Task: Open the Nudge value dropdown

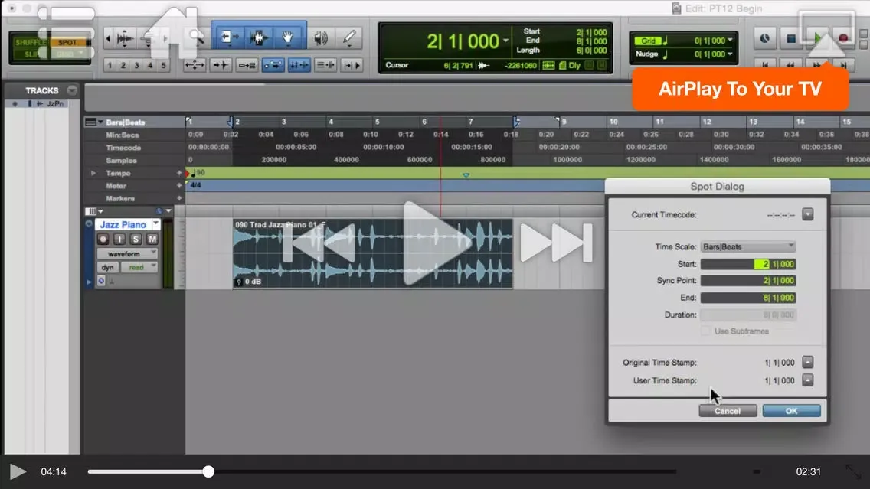Action: click(x=730, y=54)
